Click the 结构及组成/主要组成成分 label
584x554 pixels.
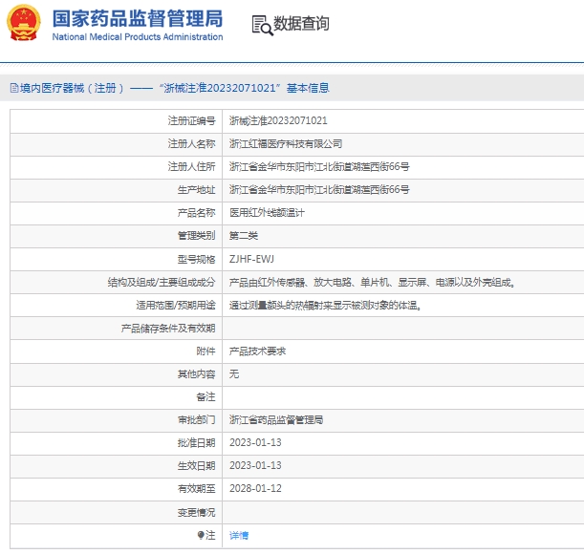click(x=162, y=283)
